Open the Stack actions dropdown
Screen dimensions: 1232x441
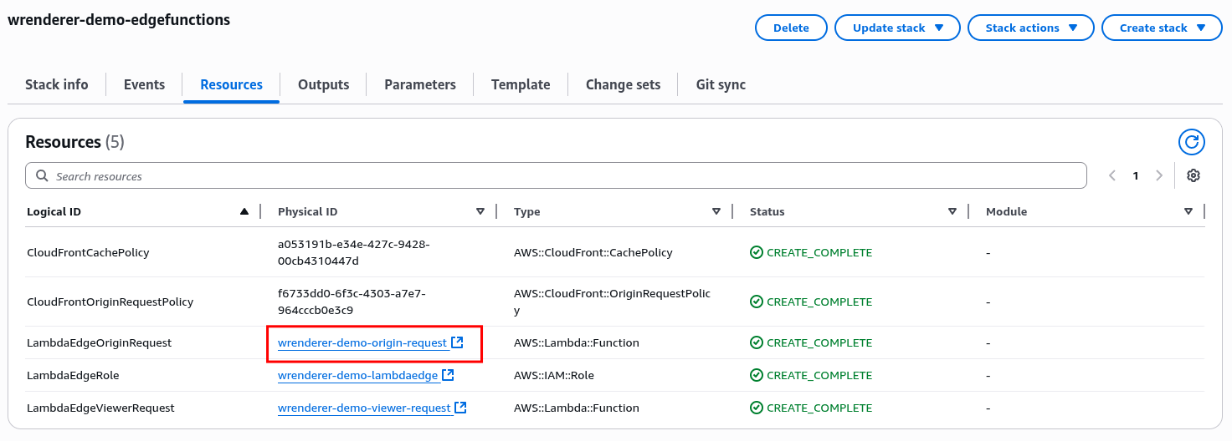(1030, 28)
